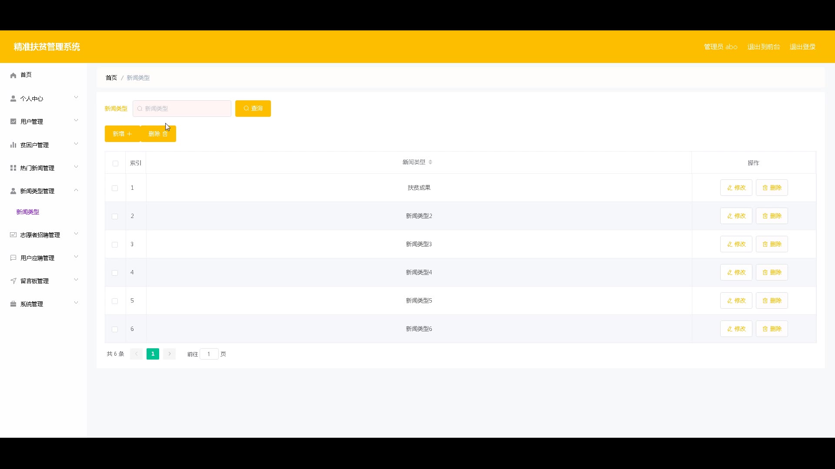Screen dimensions: 835x469
Task: Check the select-all checkbox in table header
Action: [115, 163]
